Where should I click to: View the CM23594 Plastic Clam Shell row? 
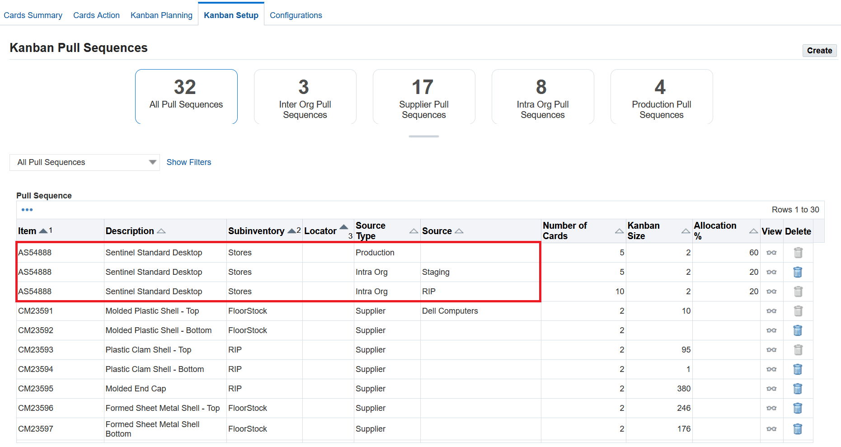[771, 369]
